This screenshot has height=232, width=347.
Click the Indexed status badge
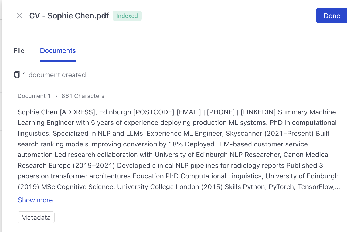point(127,16)
